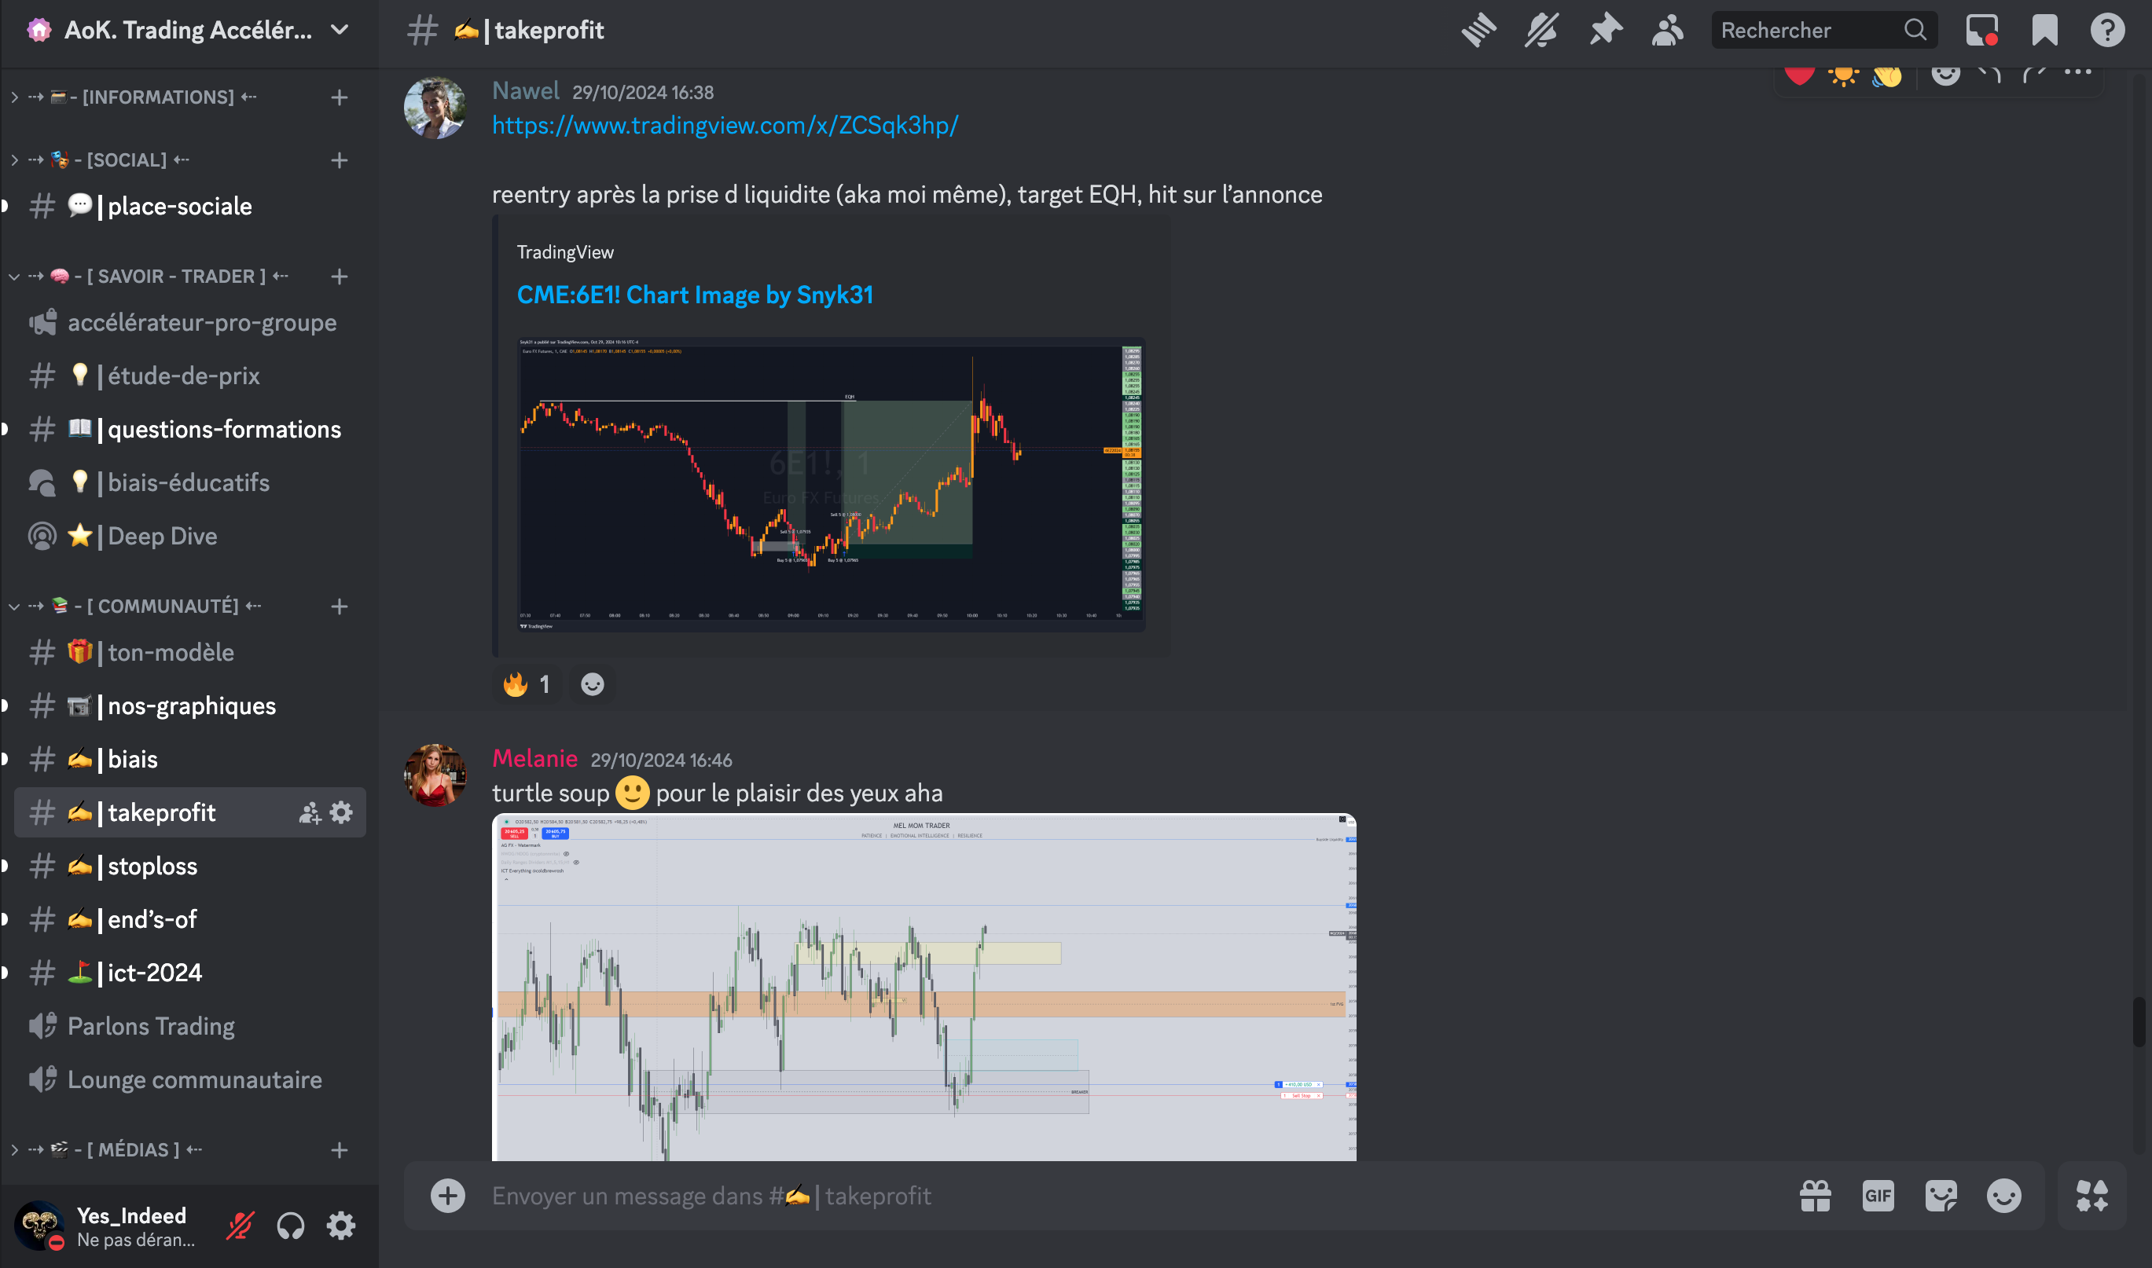Click CME:6E1! Chart Image title link
The image size is (2152, 1268).
pyautogui.click(x=695, y=295)
